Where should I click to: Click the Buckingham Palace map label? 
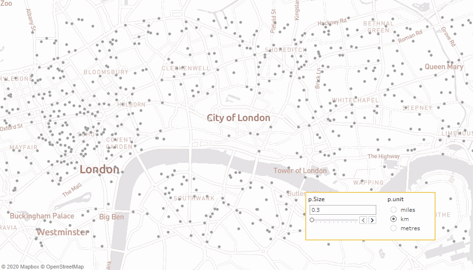click(x=42, y=216)
